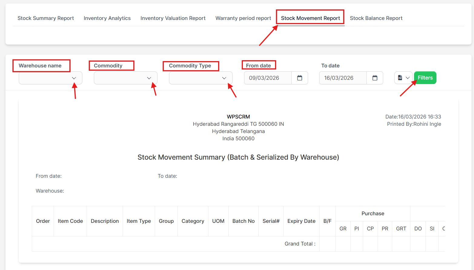Select the Stock Movement Report tab
The height and width of the screenshot is (270, 474).
coord(310,18)
